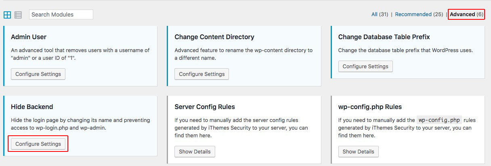Configure Settings for Admin User

pyautogui.click(x=38, y=74)
